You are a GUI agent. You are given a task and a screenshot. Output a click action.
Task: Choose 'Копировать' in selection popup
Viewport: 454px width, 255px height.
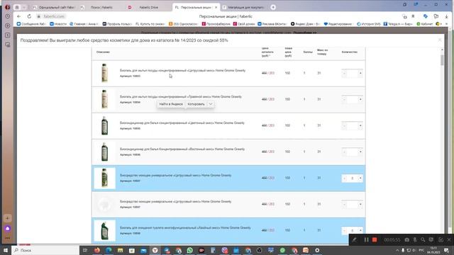click(x=196, y=104)
